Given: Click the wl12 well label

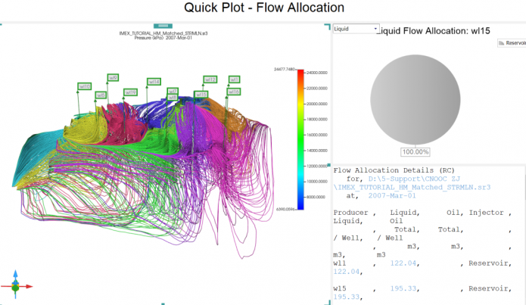Looking at the screenshot, I should pos(210,80).
